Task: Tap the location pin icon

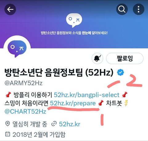Action: (x=7, y=124)
